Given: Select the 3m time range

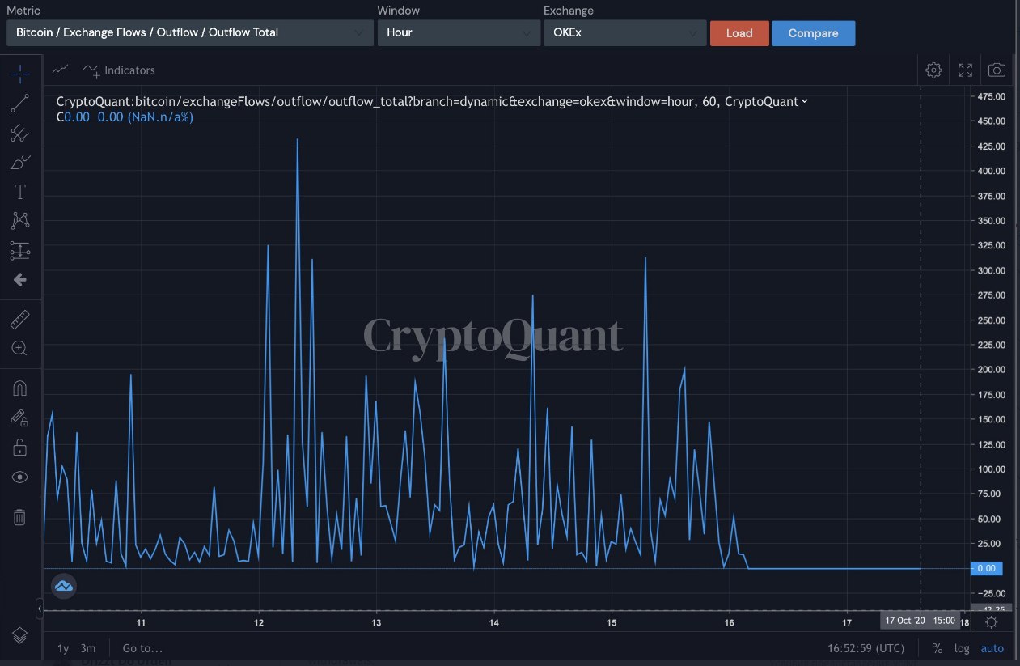Looking at the screenshot, I should tap(88, 648).
